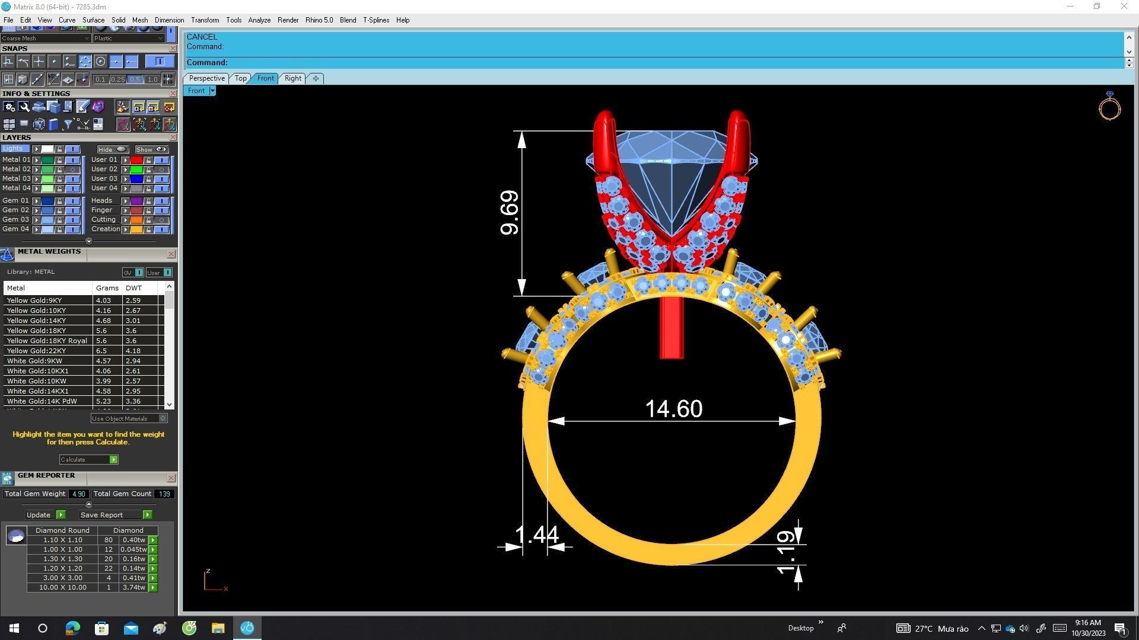Image resolution: width=1139 pixels, height=640 pixels.
Task: Toggle the Metal 02 layer on/off
Action: point(72,169)
